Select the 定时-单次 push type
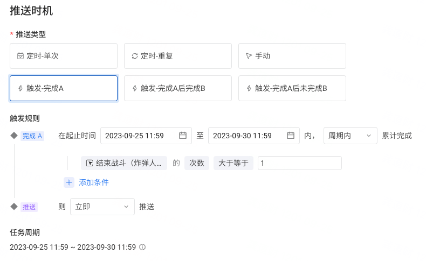The height and width of the screenshot is (261, 426). pos(64,56)
